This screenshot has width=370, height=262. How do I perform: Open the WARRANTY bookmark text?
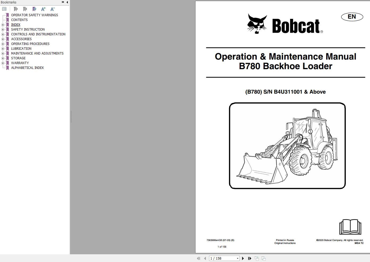click(x=20, y=63)
